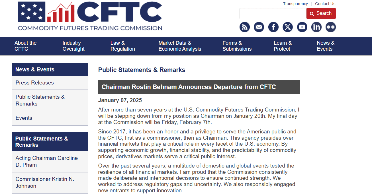Open the Learn & Protect menu
Screen dimensions: 372x194
[283, 46]
